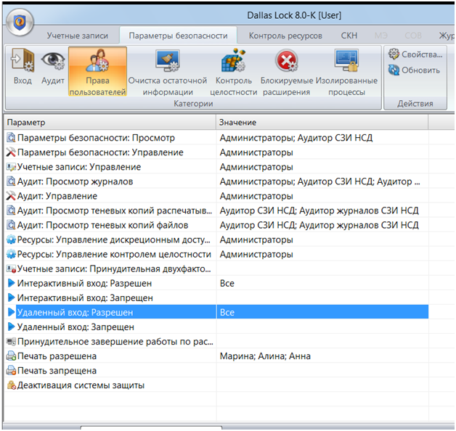
Task: Select Учетные записи: Управление parameter text
Action: 79,167
